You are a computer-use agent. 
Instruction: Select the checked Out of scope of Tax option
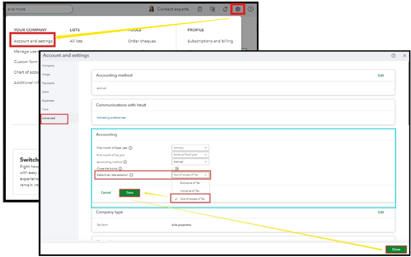click(x=190, y=199)
